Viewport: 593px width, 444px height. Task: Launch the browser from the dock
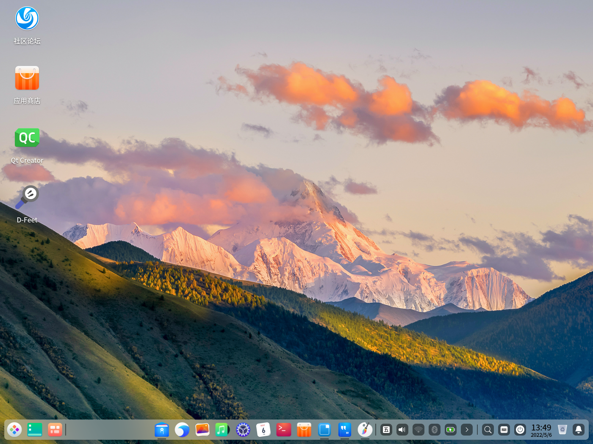[182, 430]
